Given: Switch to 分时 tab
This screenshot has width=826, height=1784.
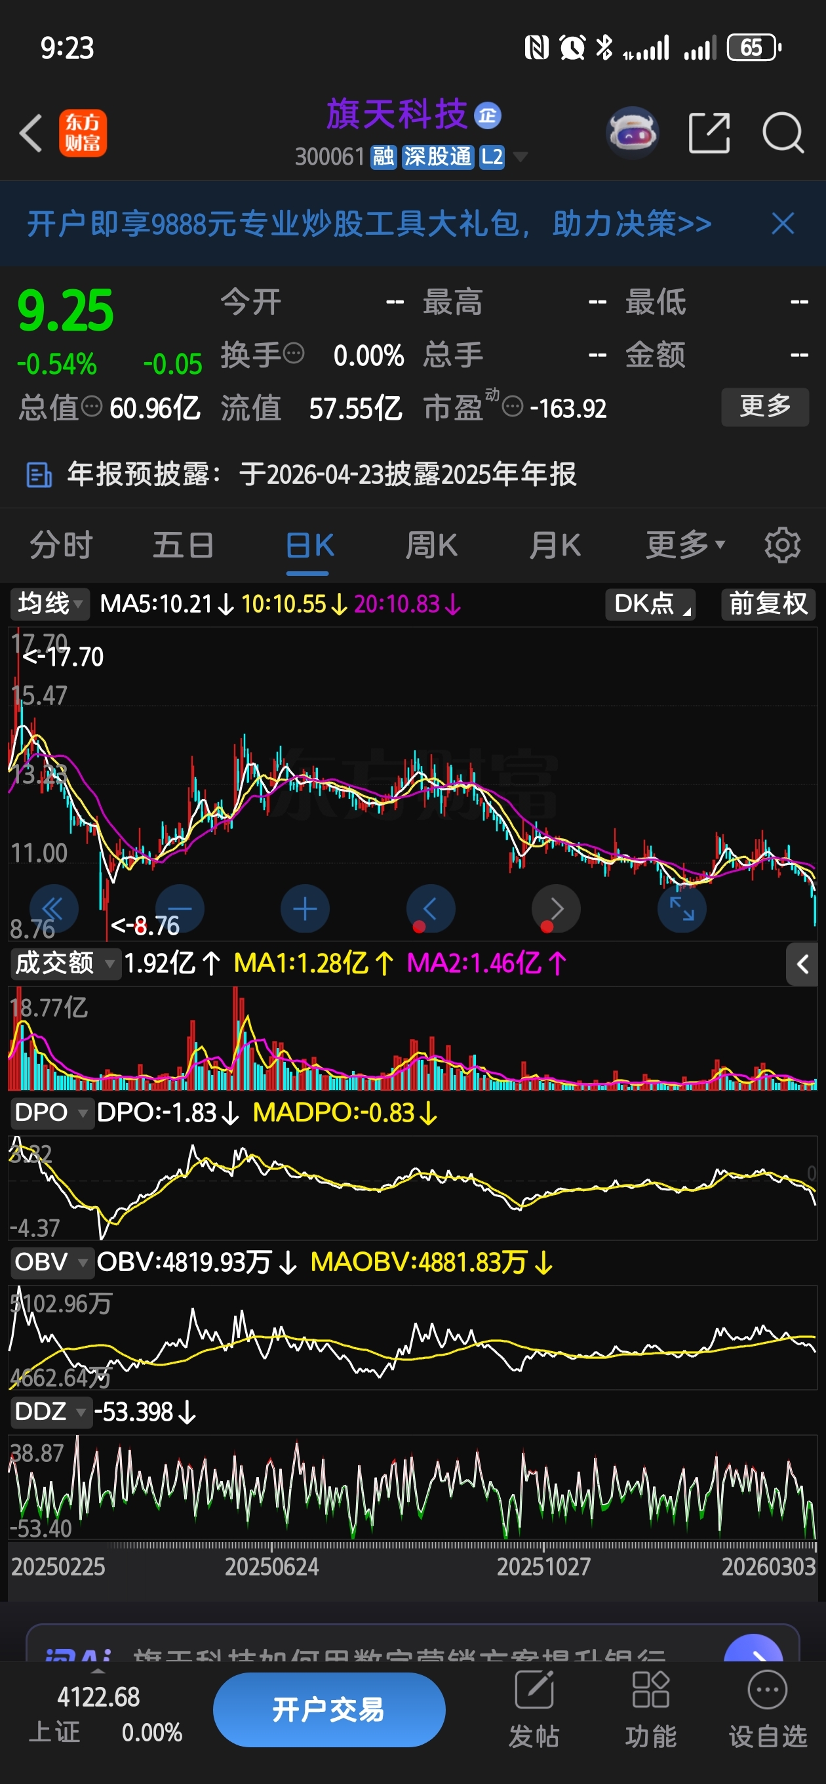Looking at the screenshot, I should (61, 545).
